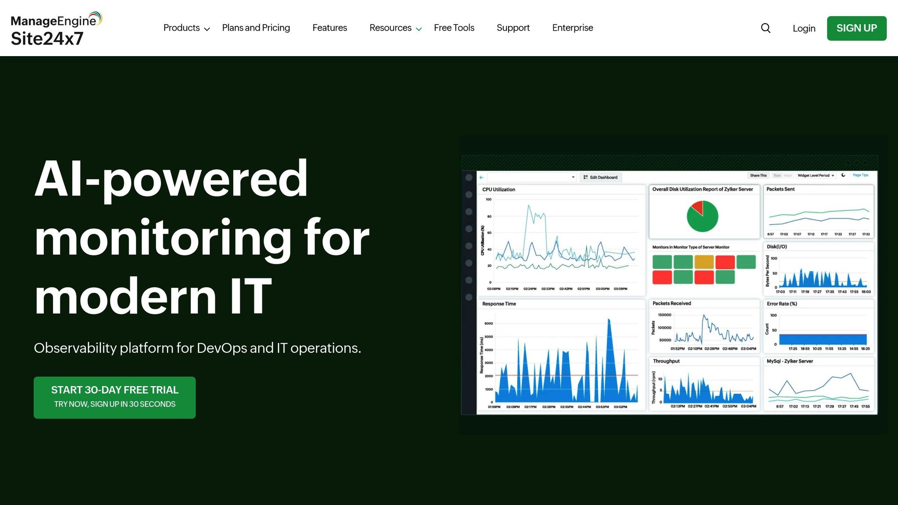Expand the Resources menu chevron
Image resolution: width=898 pixels, height=505 pixels.
(418, 29)
